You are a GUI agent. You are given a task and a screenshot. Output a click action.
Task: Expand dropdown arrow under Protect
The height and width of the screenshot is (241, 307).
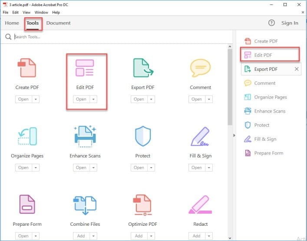coord(151,168)
